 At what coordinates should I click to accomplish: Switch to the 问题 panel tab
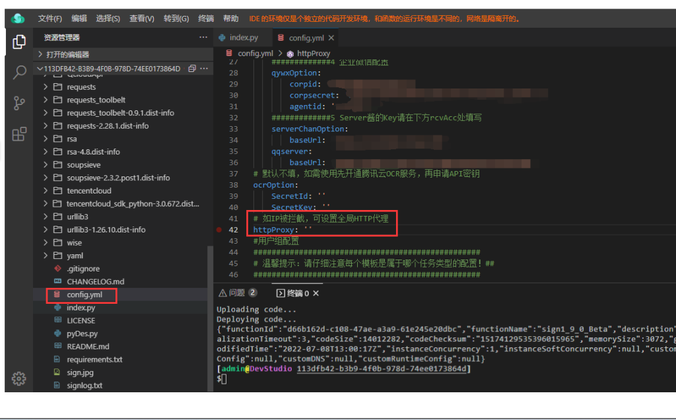tap(237, 293)
